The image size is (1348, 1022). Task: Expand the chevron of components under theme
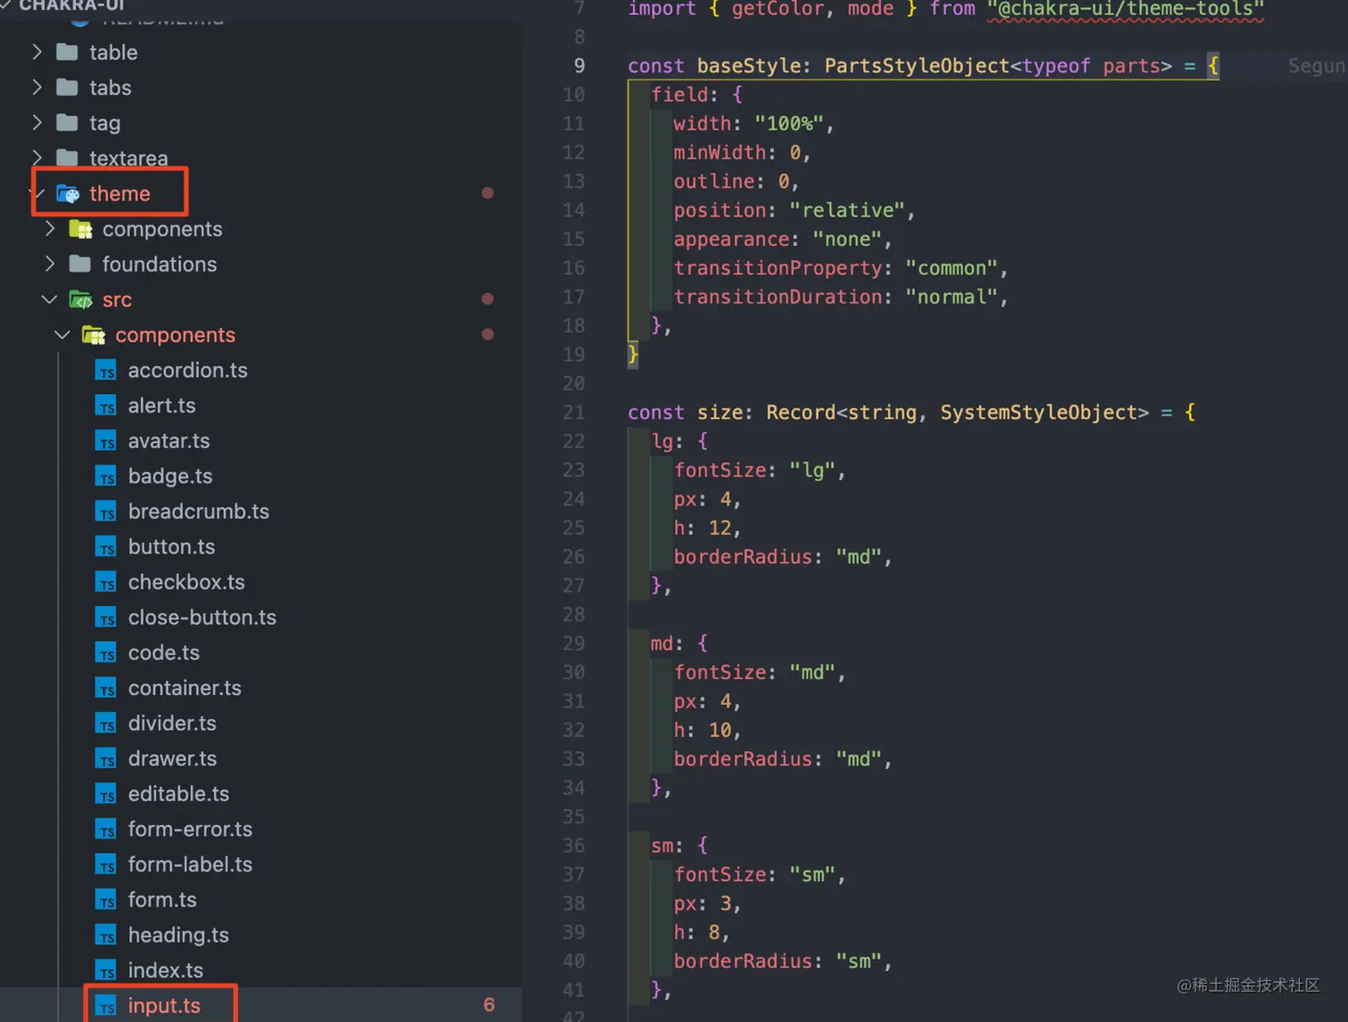click(x=50, y=229)
